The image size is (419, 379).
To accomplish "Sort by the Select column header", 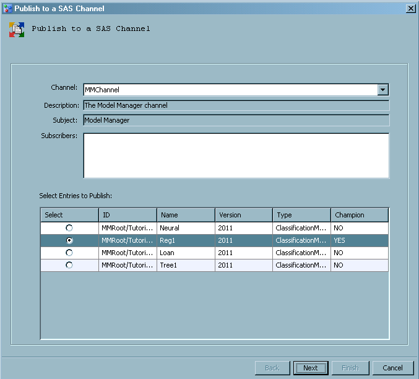I will [x=69, y=215].
